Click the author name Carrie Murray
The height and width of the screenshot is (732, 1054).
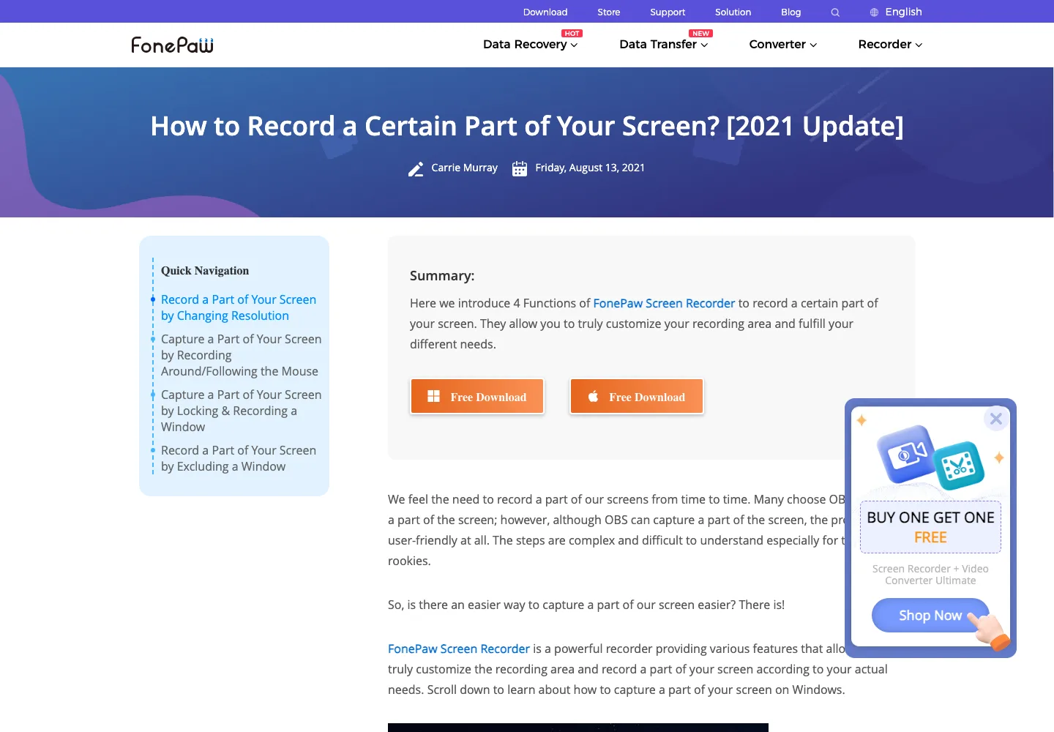(464, 168)
